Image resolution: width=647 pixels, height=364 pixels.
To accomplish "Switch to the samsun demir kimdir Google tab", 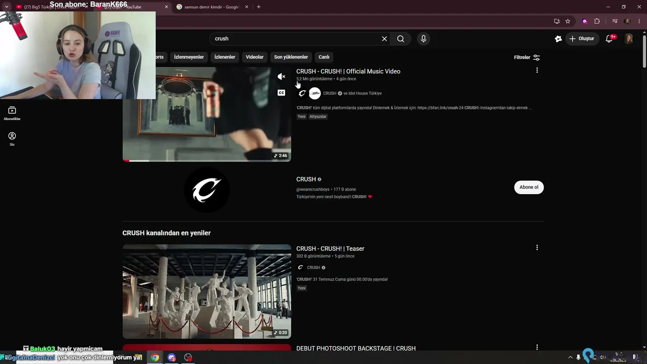I will 212,7.
